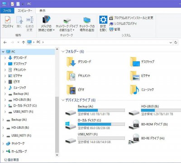Click quick access properties icon in title bar

pos(13,4)
